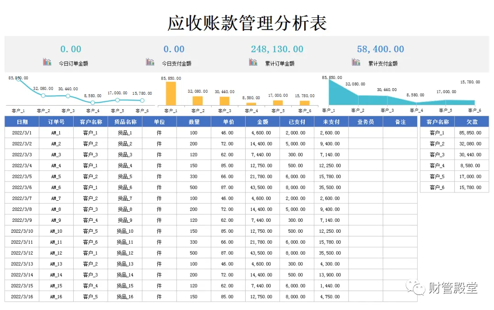The image size is (494, 310).
Task: Click the orange bar for 客户_3
Action: coord(224,101)
